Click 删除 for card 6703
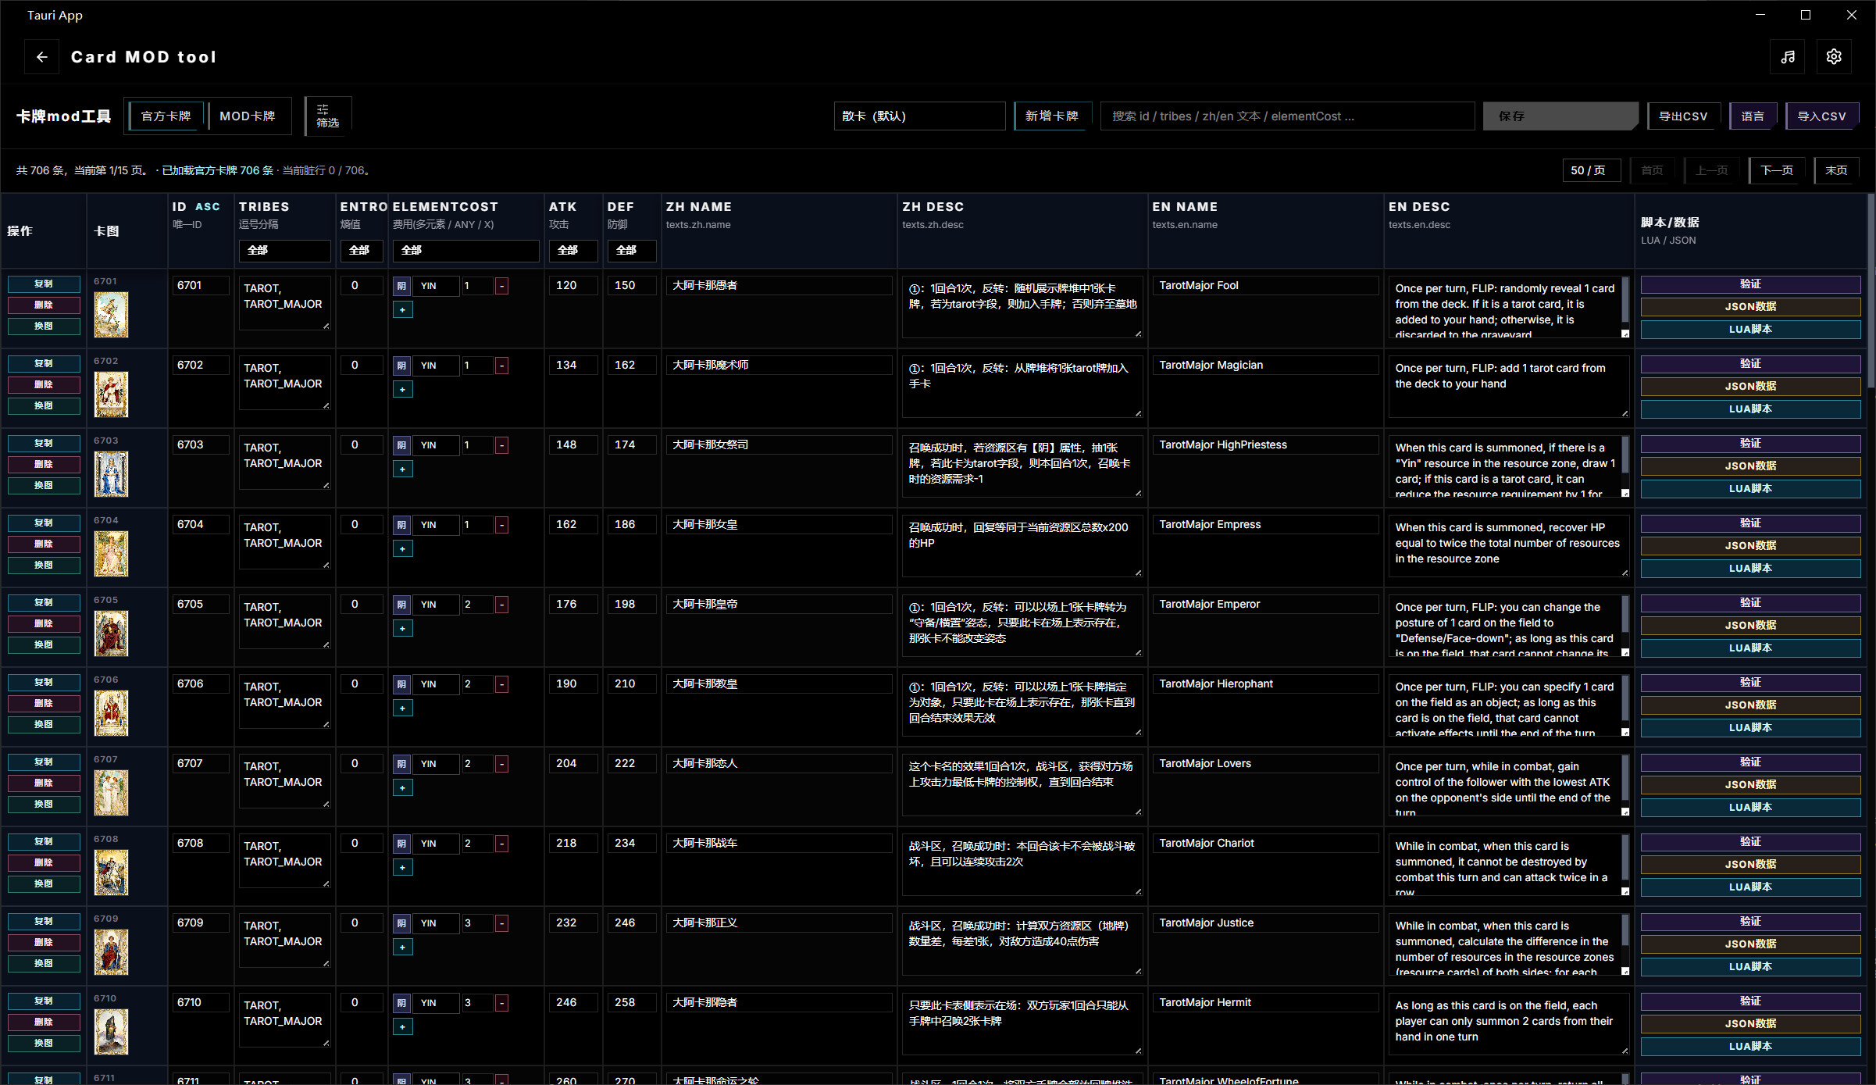This screenshot has height=1085, width=1876. 44,465
